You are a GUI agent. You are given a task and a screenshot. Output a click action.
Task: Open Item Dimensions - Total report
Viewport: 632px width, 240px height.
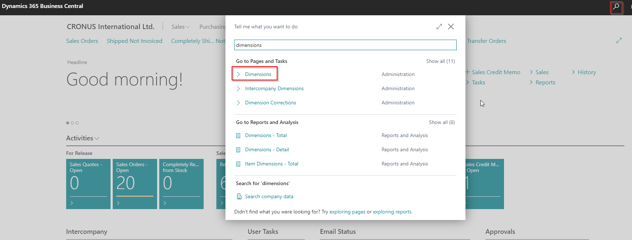[272, 164]
